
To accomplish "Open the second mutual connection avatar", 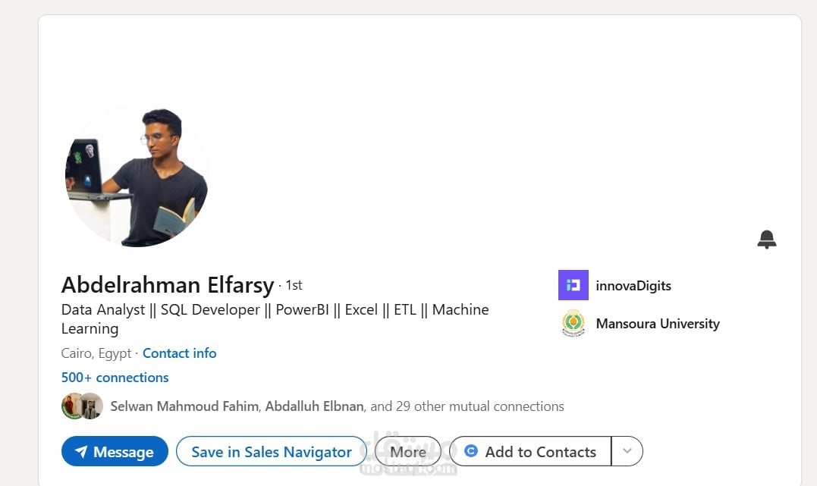I will (x=92, y=406).
